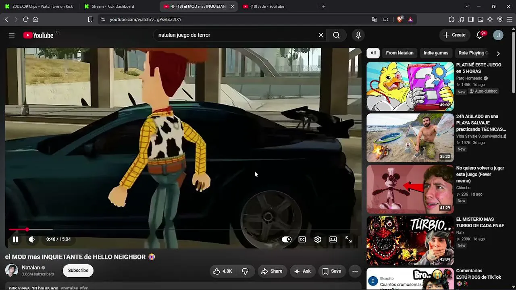Open the Brave Wallet
This screenshot has width=516, height=290.
click(481, 19)
